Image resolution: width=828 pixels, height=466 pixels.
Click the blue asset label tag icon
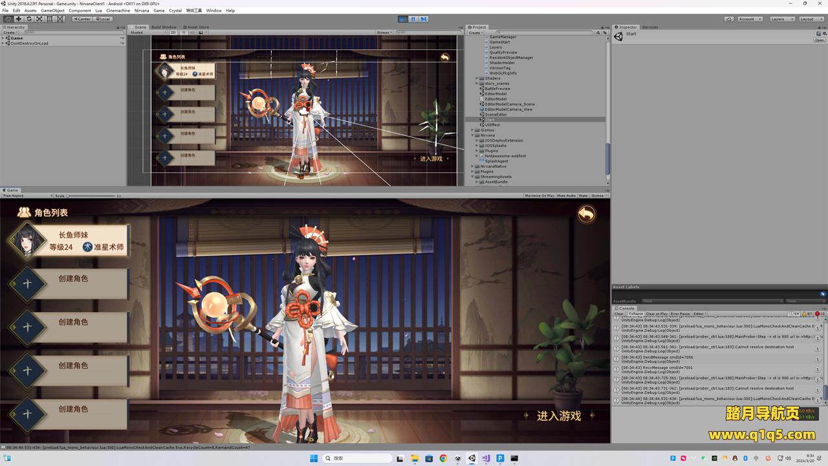coord(823,294)
